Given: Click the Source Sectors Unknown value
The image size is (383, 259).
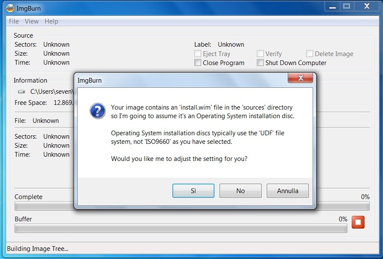Looking at the screenshot, I should pos(57,45).
